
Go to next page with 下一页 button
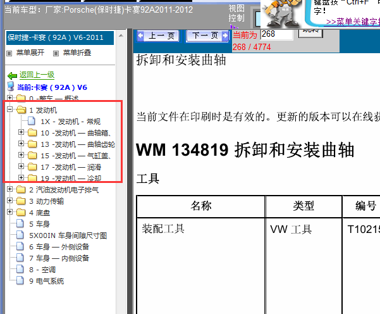point(207,36)
